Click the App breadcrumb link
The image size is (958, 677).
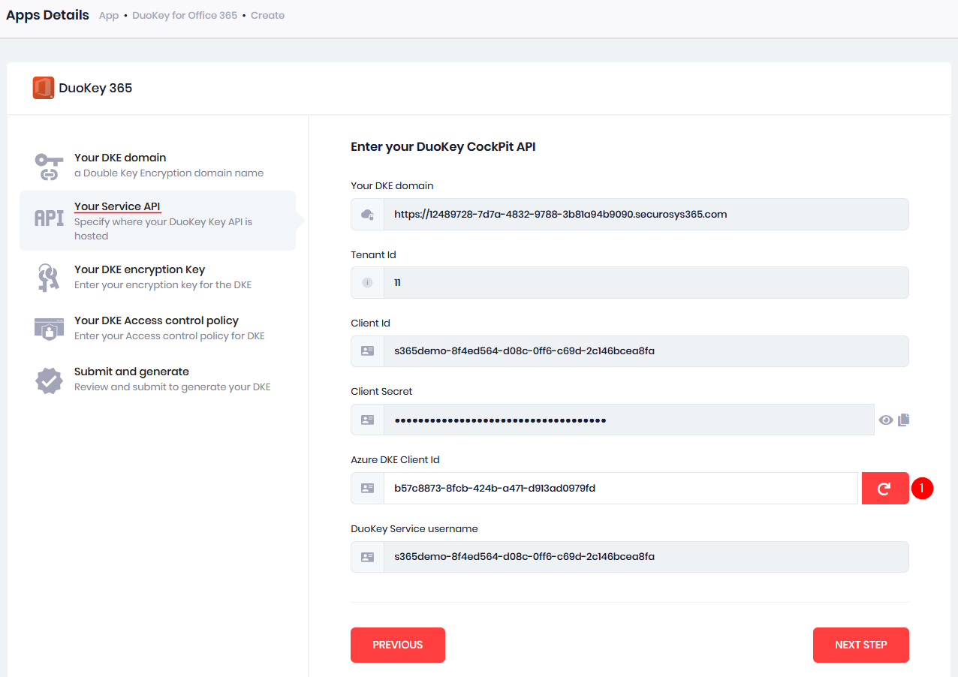pos(109,15)
